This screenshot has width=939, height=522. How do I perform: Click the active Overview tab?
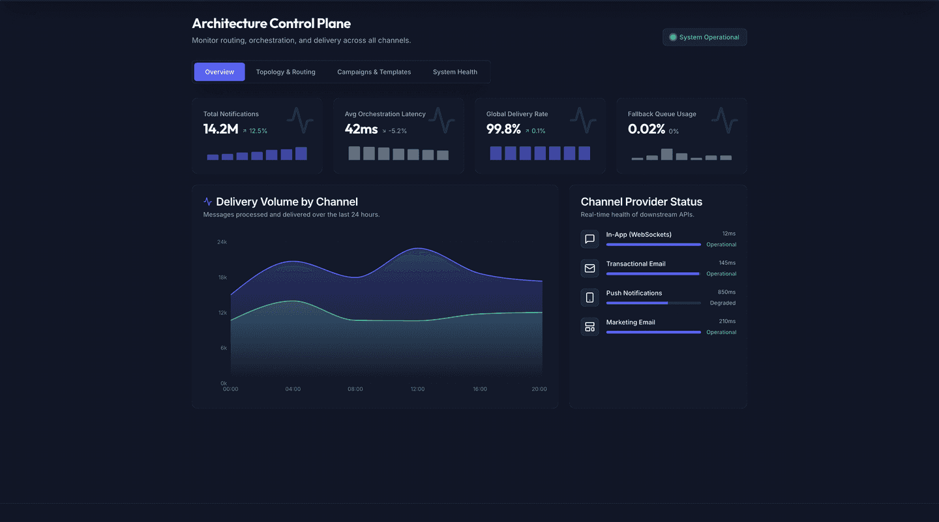[x=219, y=72]
